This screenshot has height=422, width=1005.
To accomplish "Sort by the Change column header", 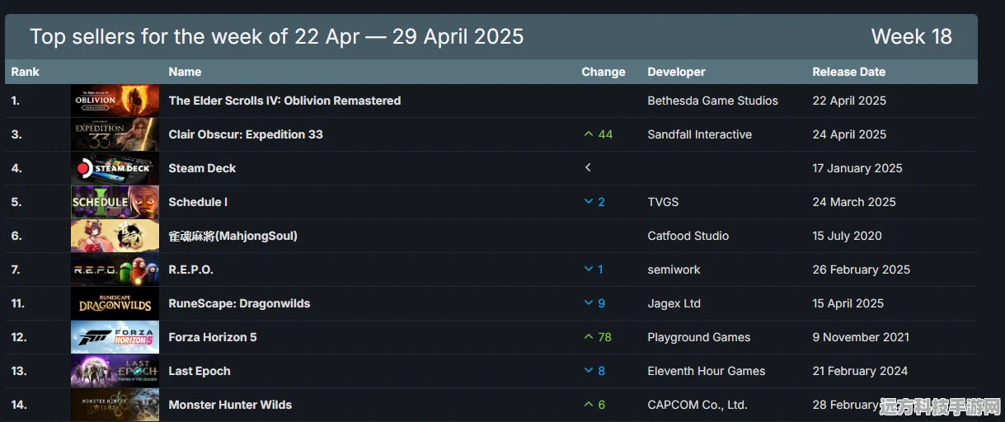I will 603,72.
